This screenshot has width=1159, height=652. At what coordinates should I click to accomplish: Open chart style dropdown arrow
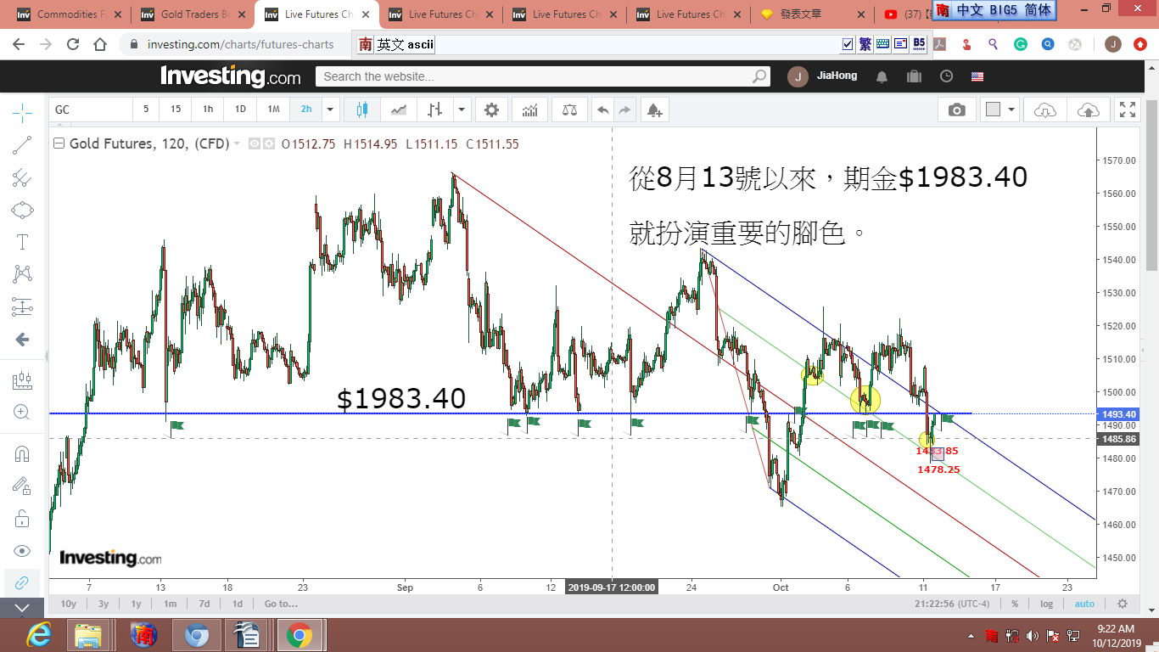point(462,110)
